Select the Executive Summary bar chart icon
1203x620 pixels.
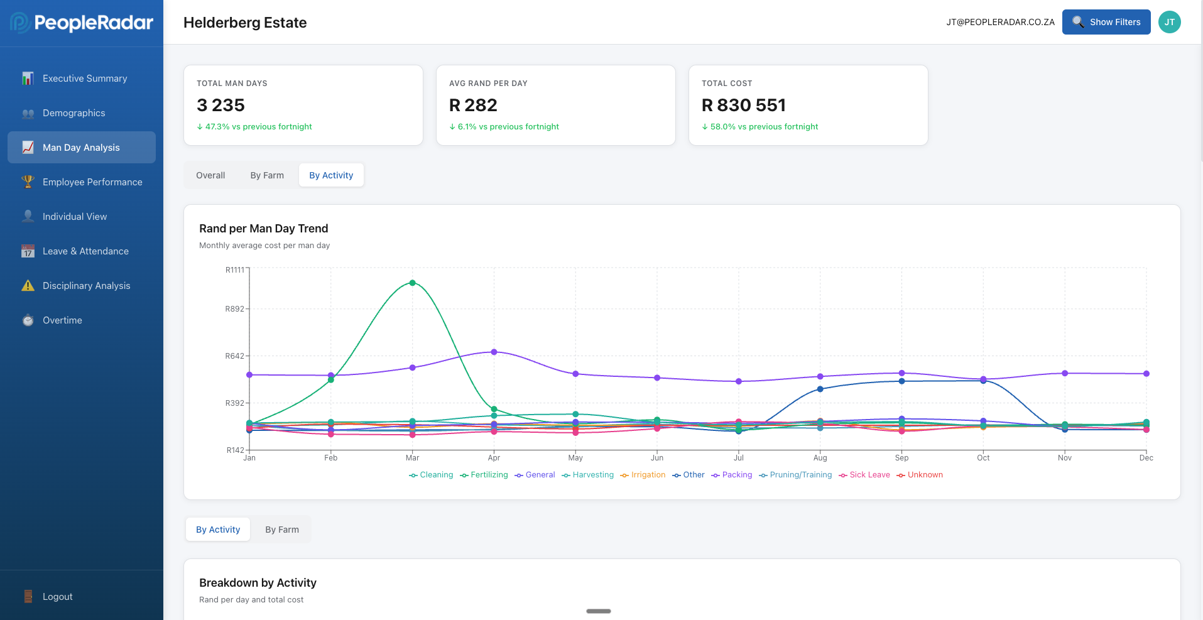(x=28, y=78)
